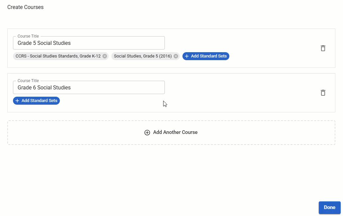Click Add Another Course
The height and width of the screenshot is (216, 343).
point(171,133)
